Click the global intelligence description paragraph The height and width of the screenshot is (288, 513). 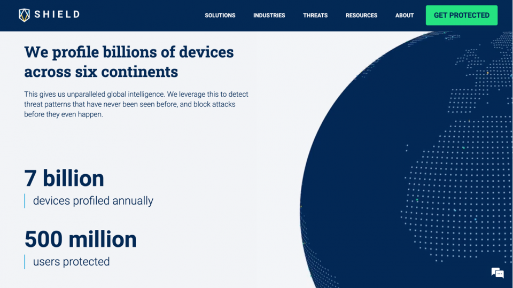[136, 104]
